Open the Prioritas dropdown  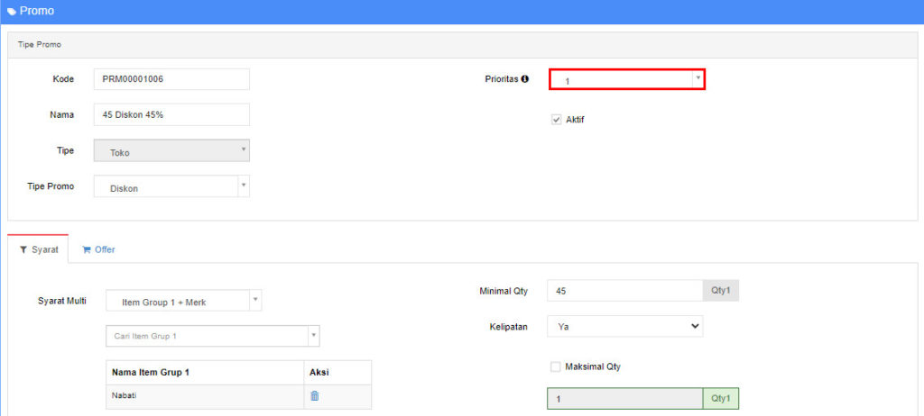(x=627, y=79)
